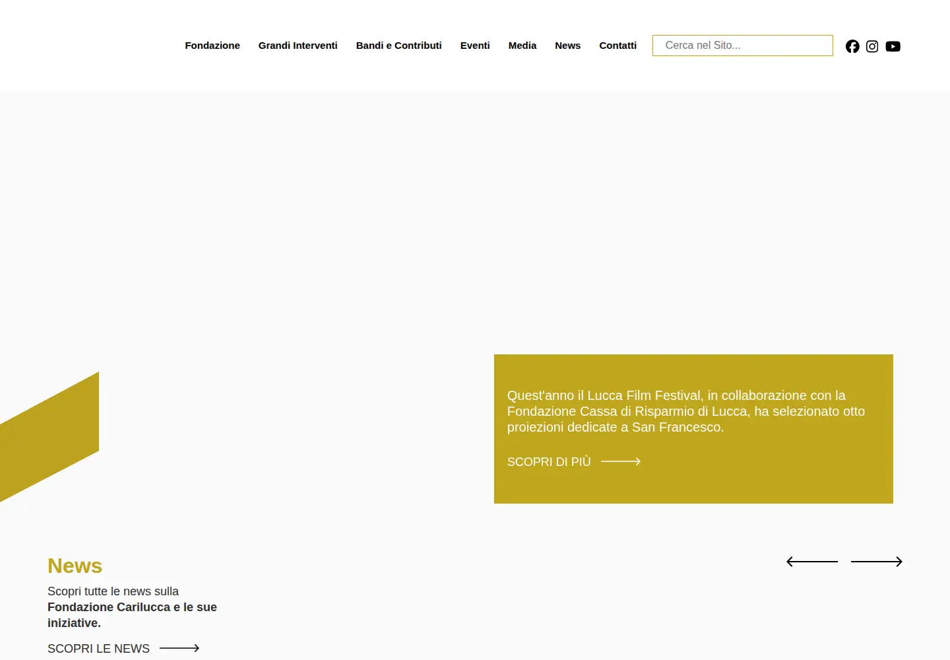Open the Eventi menu item

475,46
